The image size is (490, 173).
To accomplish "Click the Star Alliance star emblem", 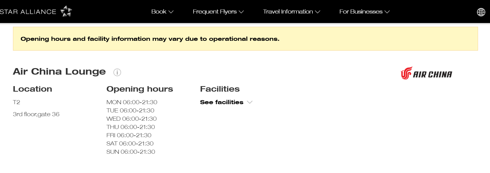I will point(66,11).
